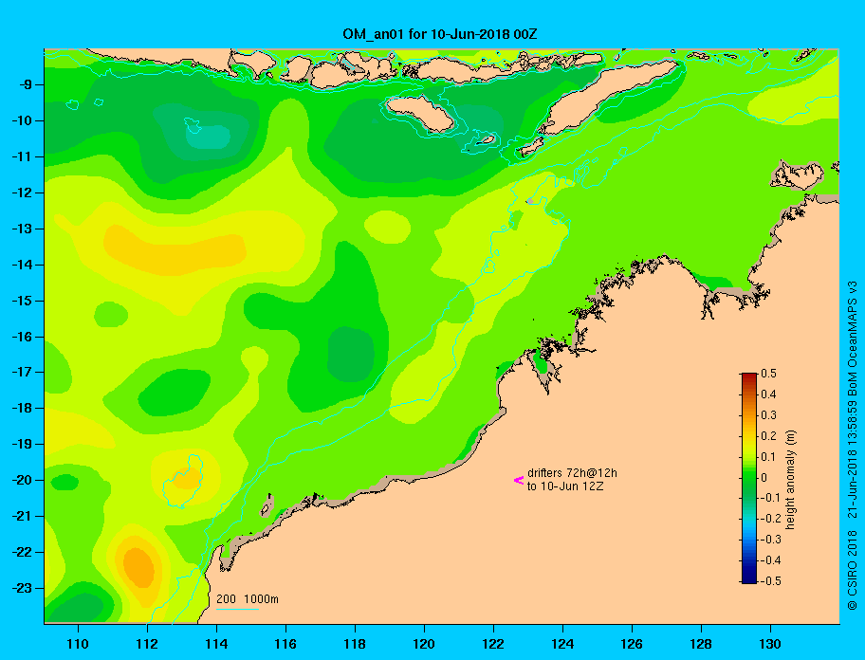Click the -21 latitude axis label

[x=21, y=517]
